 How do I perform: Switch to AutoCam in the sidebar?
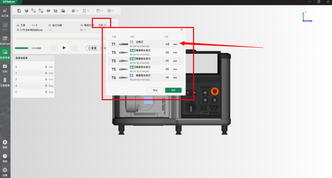coord(5,39)
